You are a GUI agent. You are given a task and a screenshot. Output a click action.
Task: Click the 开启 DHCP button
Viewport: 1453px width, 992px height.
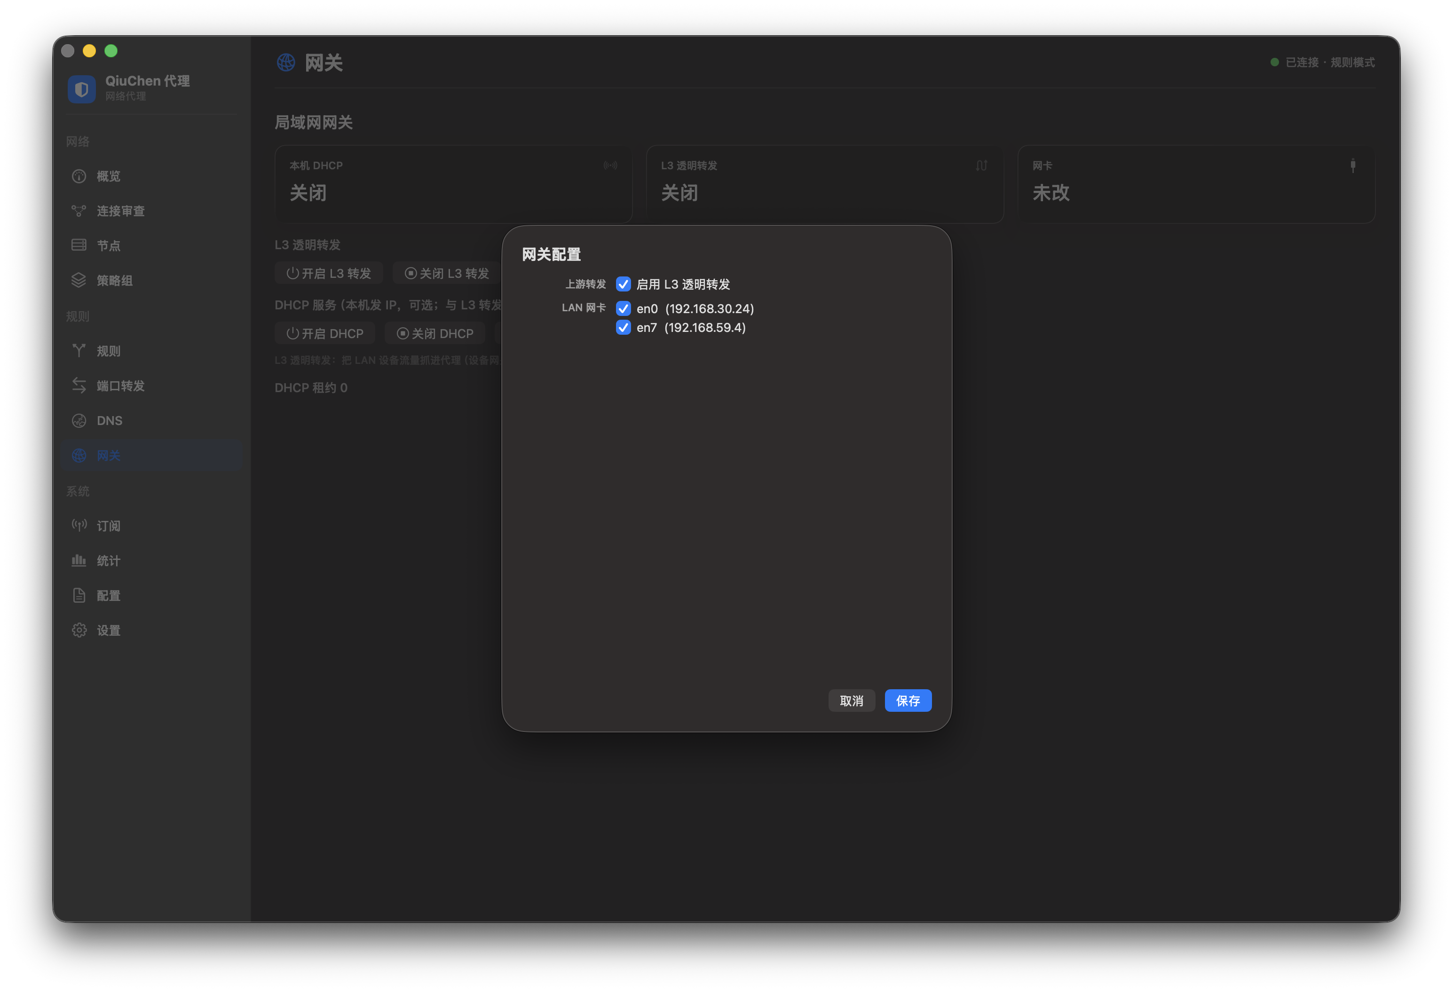click(325, 333)
